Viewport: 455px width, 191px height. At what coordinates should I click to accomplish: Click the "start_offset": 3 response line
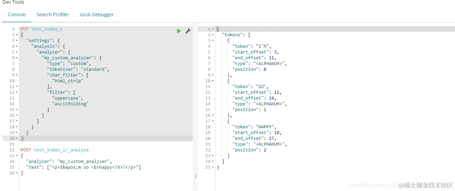coord(256,52)
